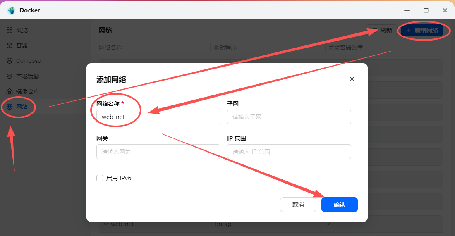Click into the 子网 subnet input
455x236 pixels.
point(289,117)
